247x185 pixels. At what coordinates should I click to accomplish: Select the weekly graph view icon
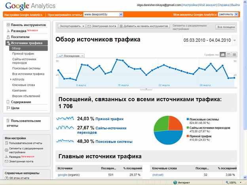(x=228, y=55)
